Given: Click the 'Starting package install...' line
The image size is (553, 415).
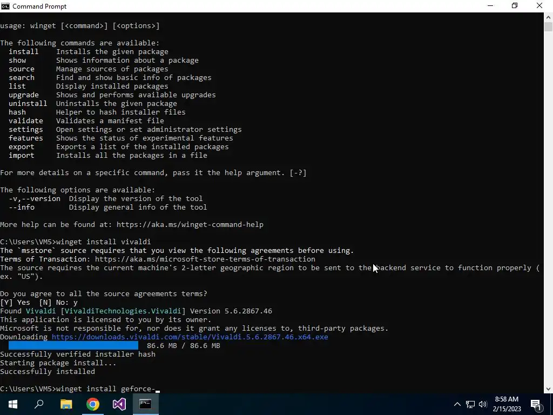Looking at the screenshot, I should point(58,363).
